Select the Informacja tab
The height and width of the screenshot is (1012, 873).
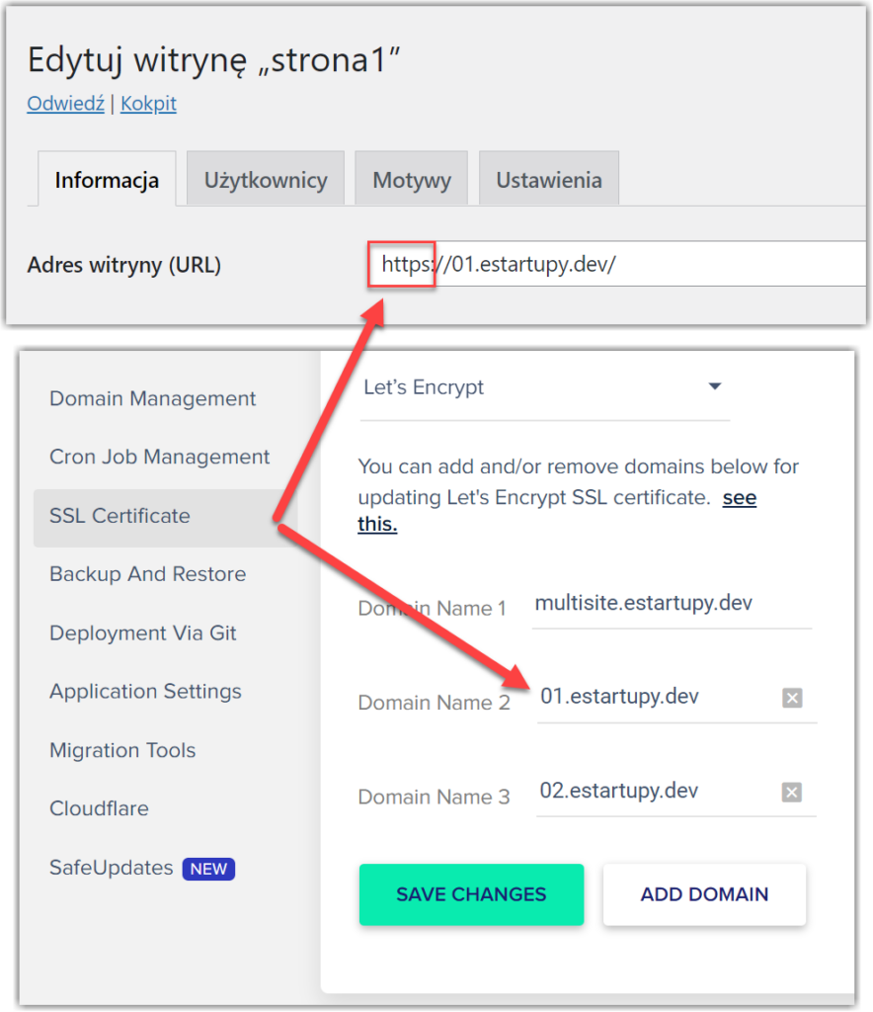(107, 180)
